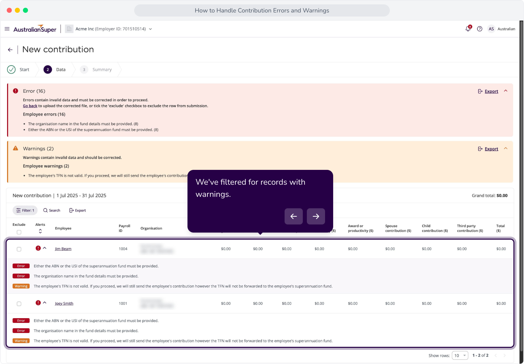
Task: Open the Joey Smith employee link
Action: [64, 304]
